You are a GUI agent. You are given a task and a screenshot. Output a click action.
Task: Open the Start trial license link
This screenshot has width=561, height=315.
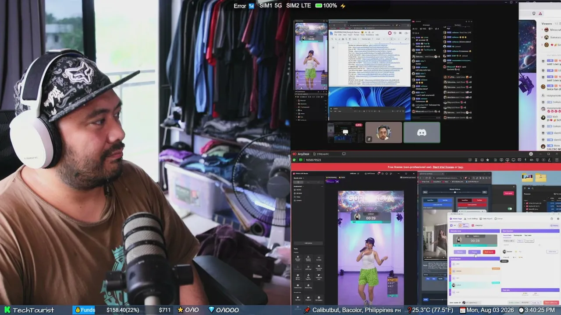[444, 167]
